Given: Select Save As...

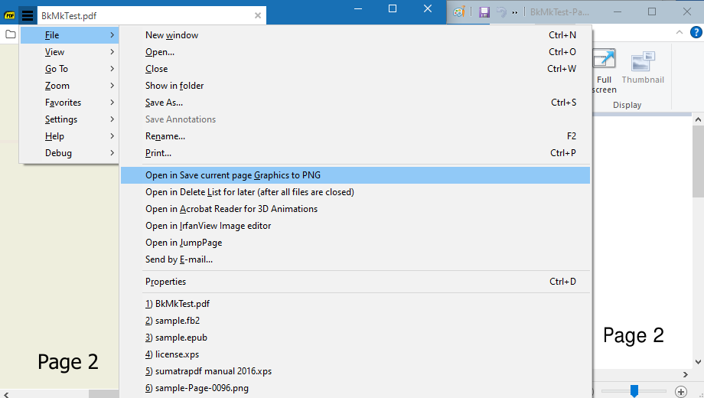Looking at the screenshot, I should pos(355,103).
